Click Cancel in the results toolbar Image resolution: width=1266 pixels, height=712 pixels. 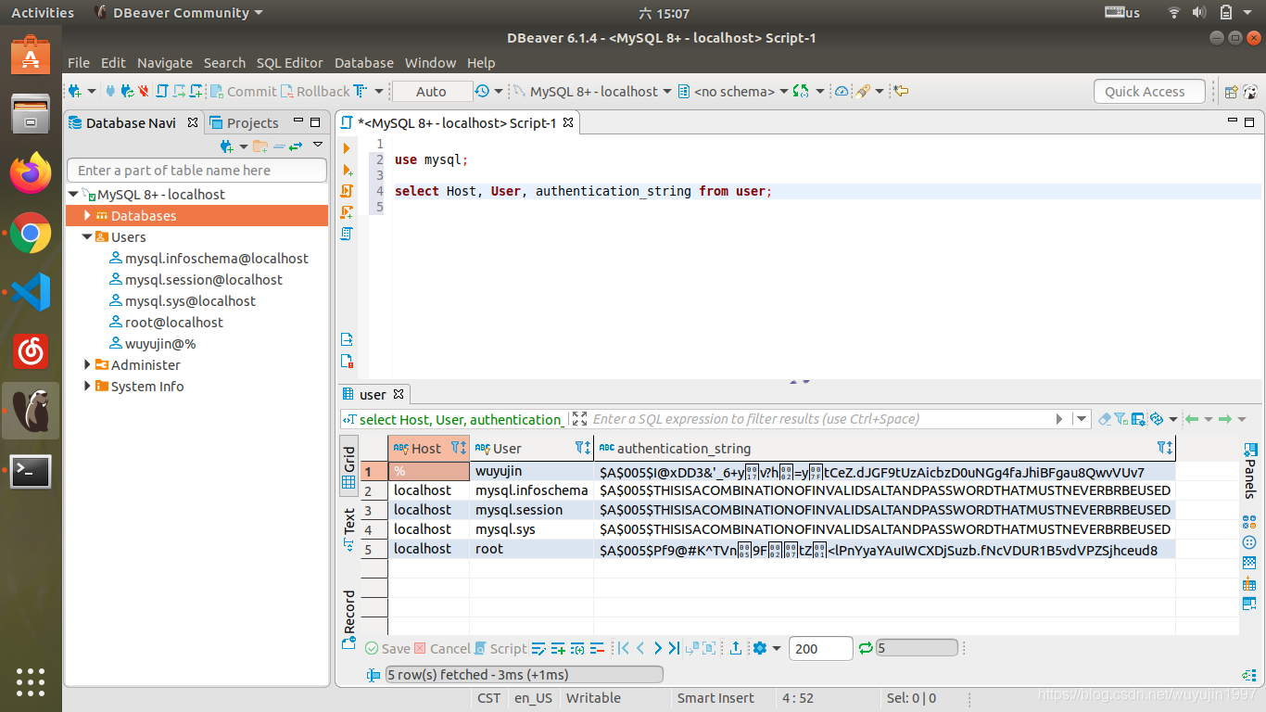coord(442,648)
